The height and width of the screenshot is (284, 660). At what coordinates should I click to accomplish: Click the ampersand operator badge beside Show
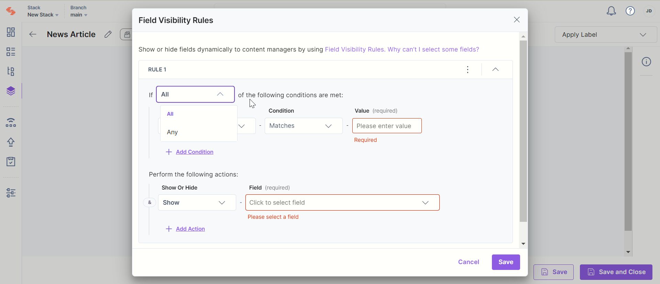tap(150, 203)
